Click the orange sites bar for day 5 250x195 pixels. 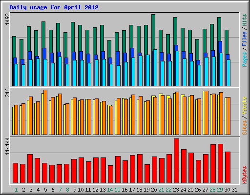(45, 112)
